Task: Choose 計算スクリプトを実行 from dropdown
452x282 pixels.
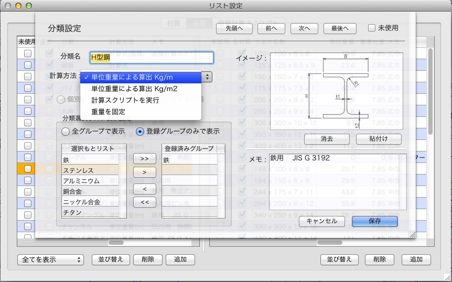Action: pyautogui.click(x=125, y=100)
